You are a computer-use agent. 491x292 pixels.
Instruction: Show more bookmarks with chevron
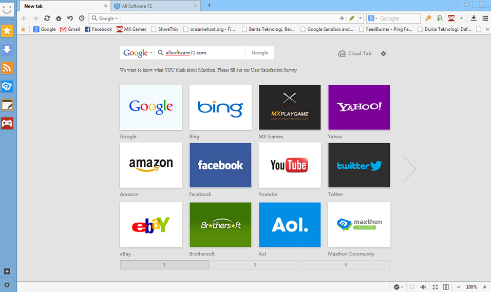tap(487, 29)
